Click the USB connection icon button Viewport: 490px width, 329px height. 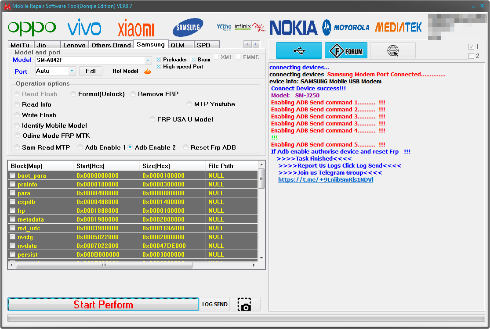[x=299, y=50]
